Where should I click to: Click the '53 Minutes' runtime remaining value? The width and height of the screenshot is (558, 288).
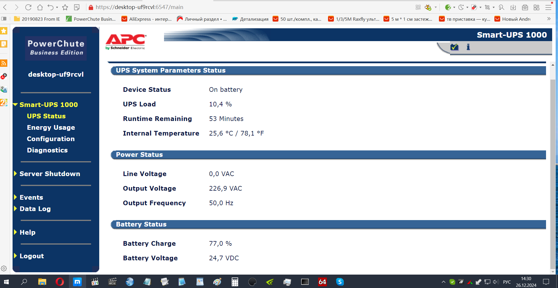(x=226, y=119)
